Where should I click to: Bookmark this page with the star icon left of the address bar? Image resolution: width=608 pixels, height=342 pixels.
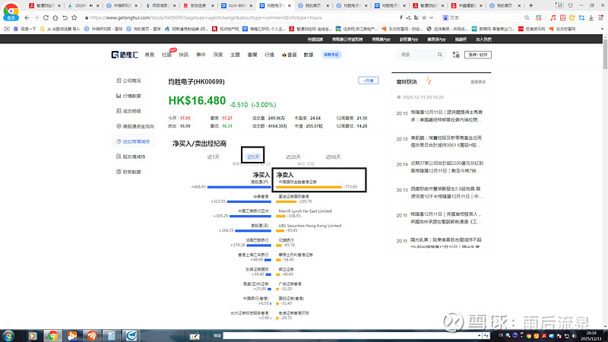(74, 17)
